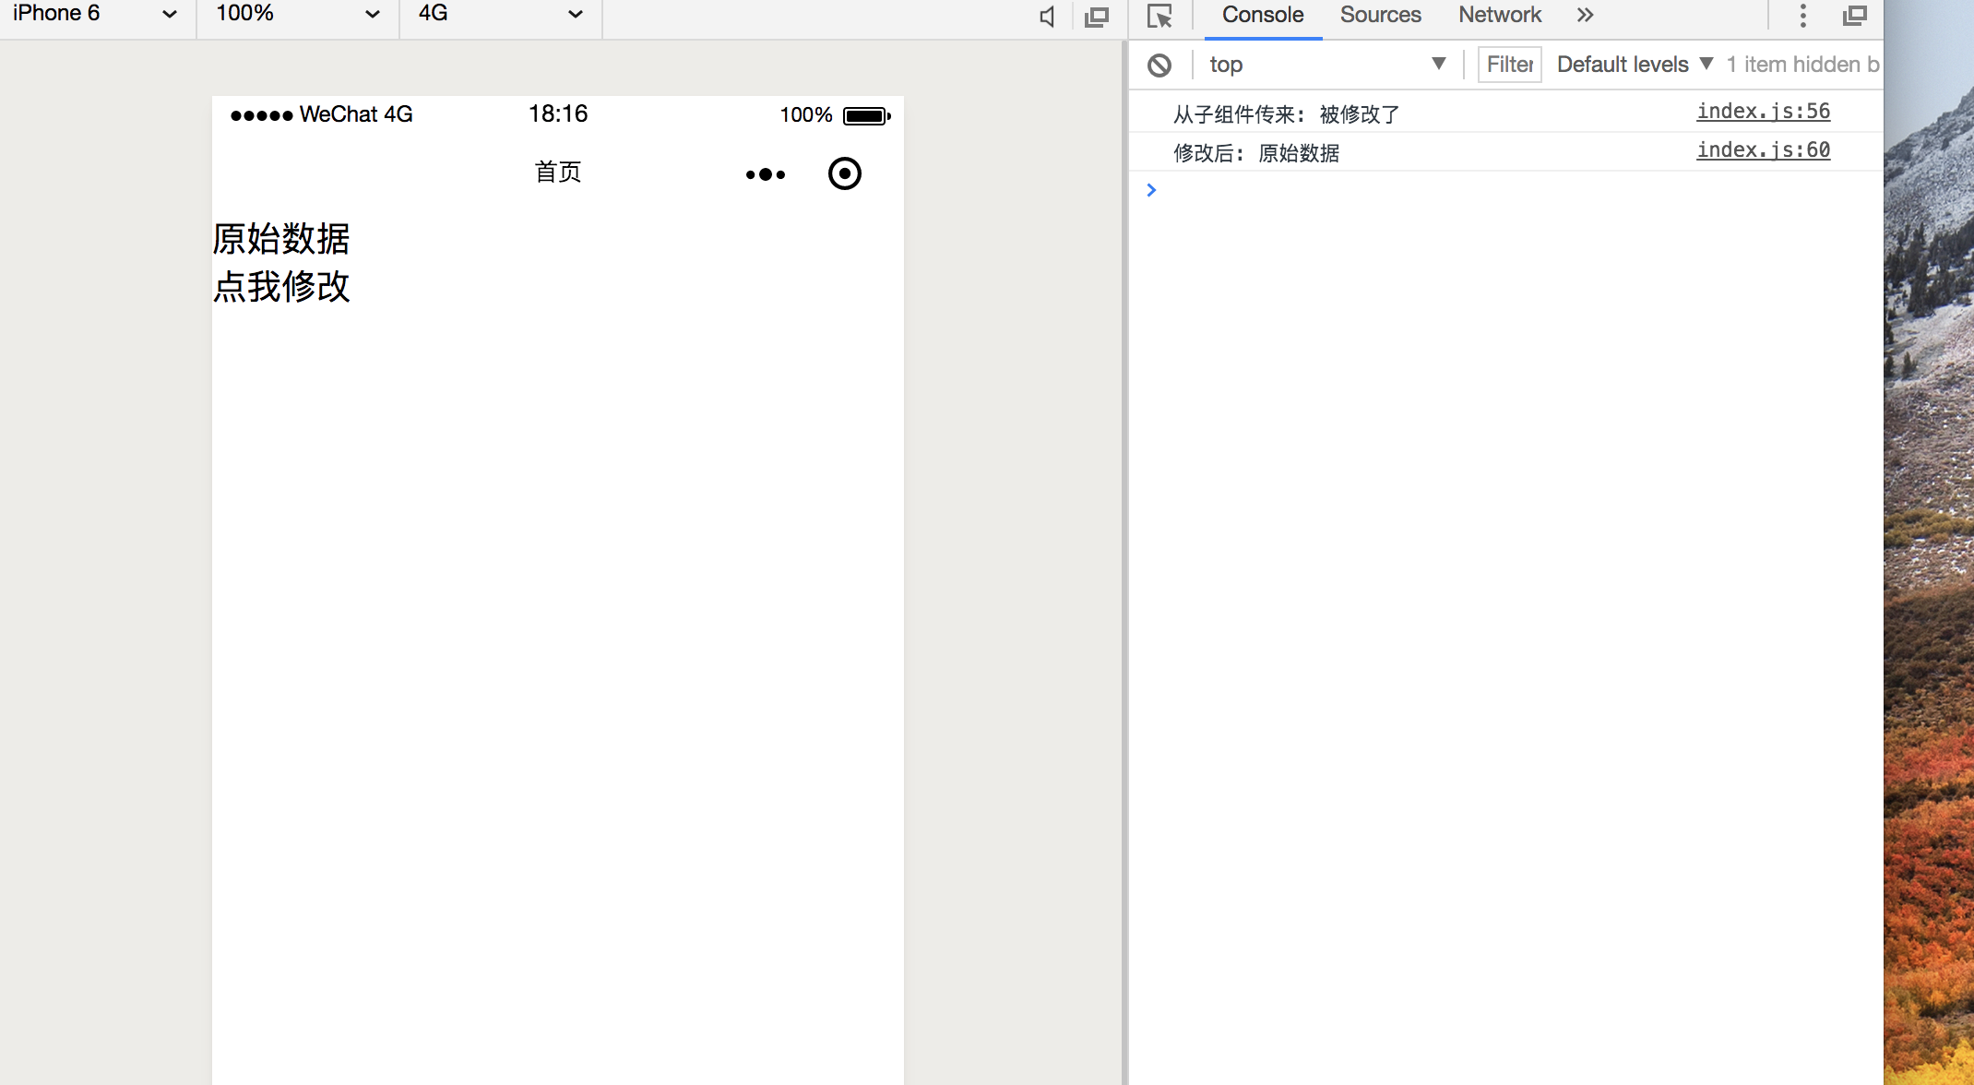1974x1085 pixels.
Task: Click the sound toggle icon in simulator toolbar
Action: 1046,16
